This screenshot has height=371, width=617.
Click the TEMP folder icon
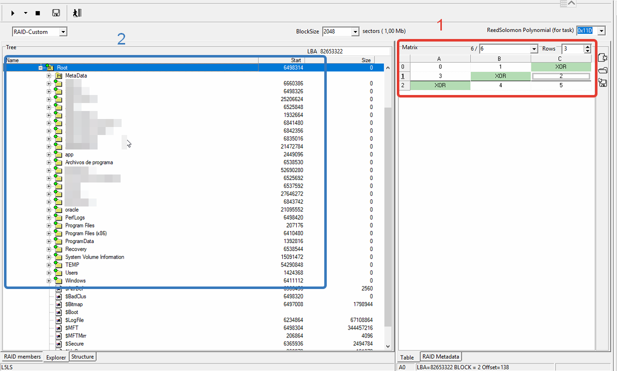click(58, 264)
